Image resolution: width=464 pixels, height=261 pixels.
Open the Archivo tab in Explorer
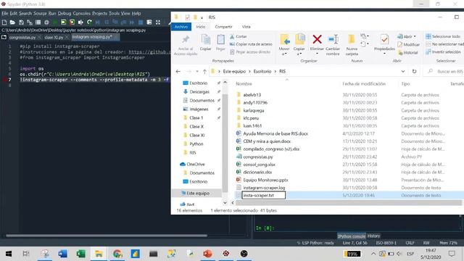(x=181, y=27)
